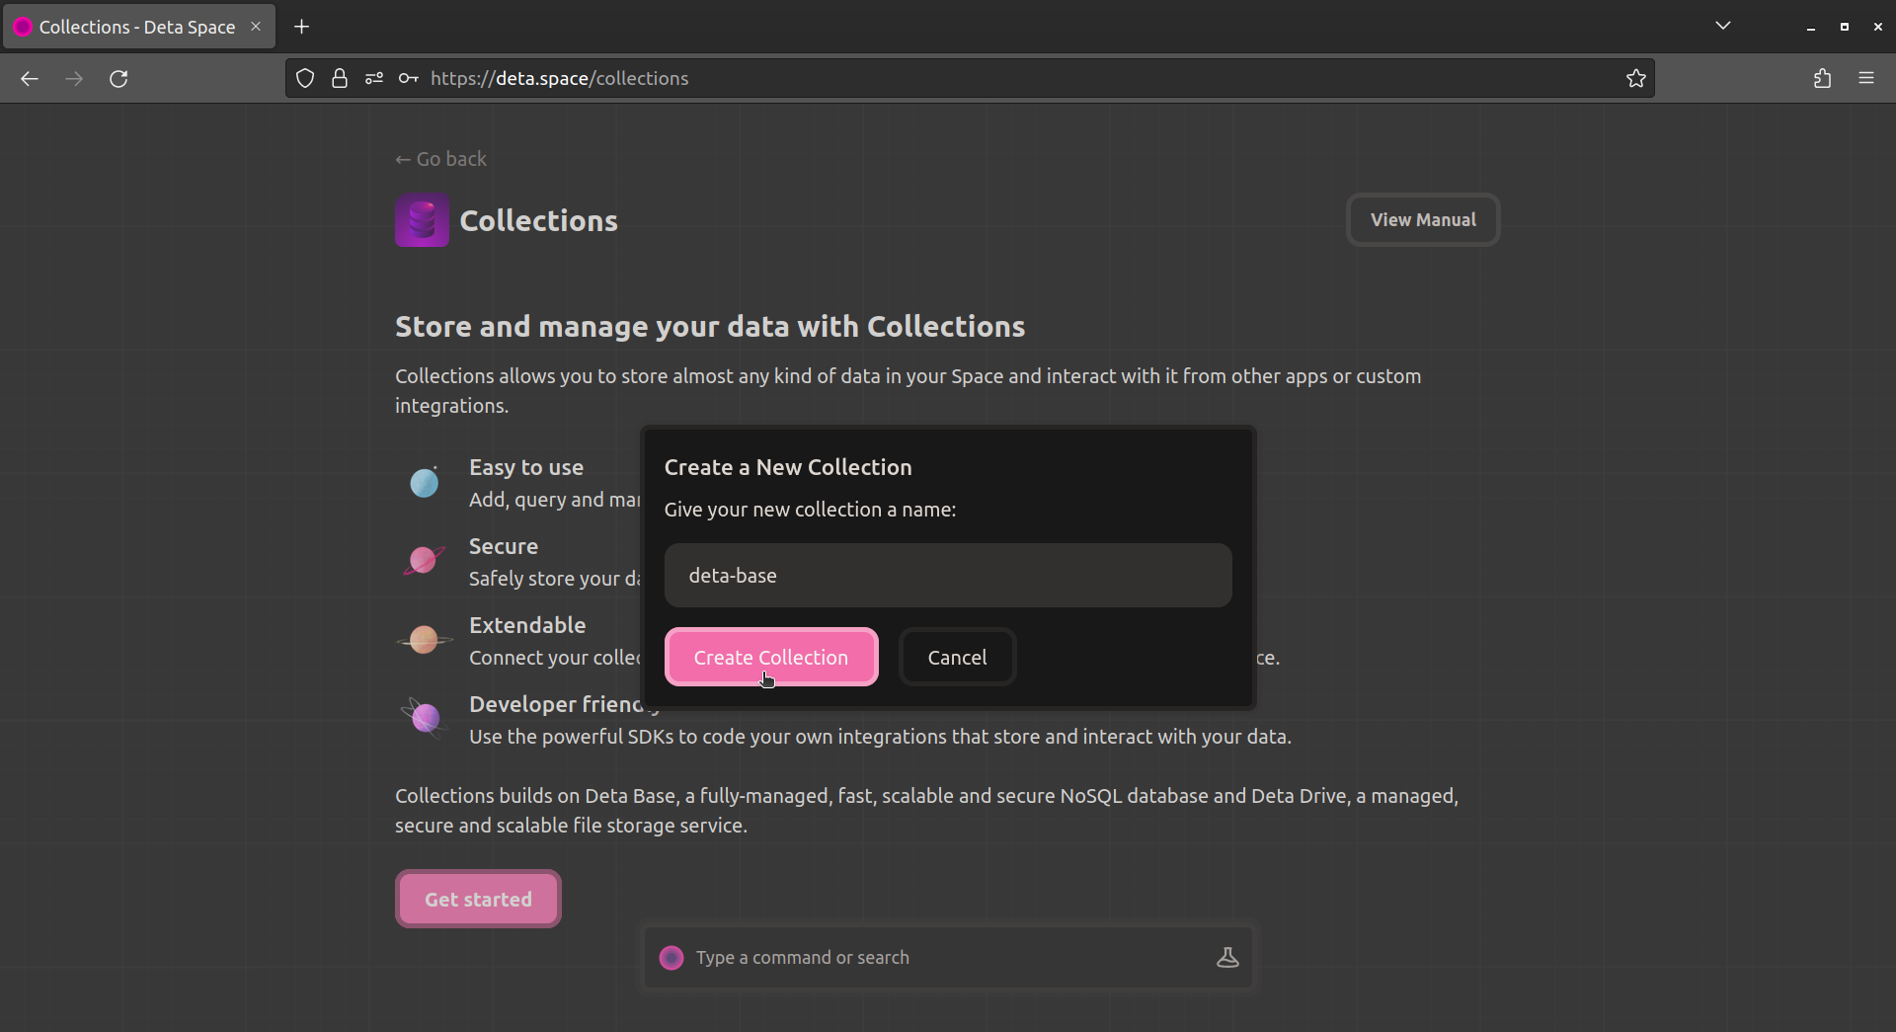Viewport: 1896px width, 1032px height.
Task: Click the browser forward arrow
Action: [74, 78]
